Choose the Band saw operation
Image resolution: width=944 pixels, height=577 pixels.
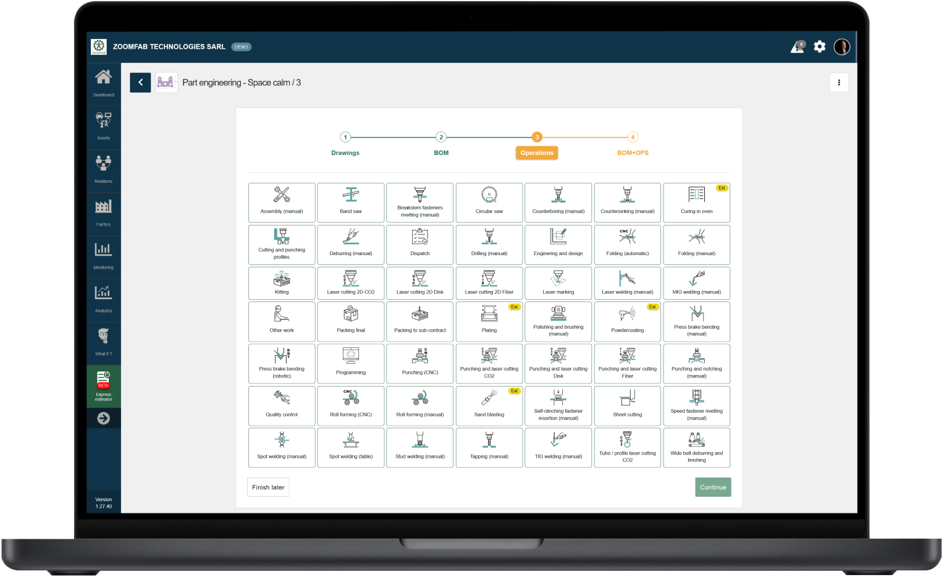350,203
